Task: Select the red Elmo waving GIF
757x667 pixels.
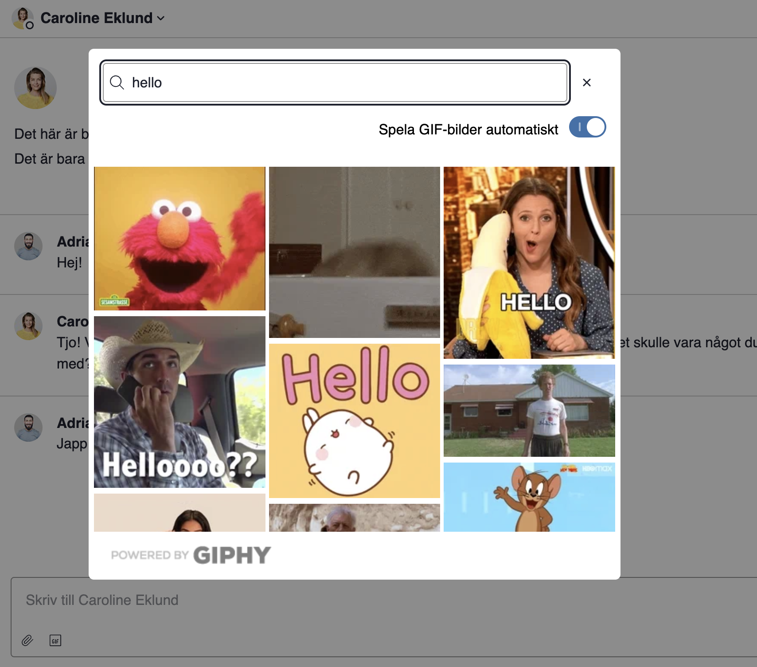Action: [179, 239]
